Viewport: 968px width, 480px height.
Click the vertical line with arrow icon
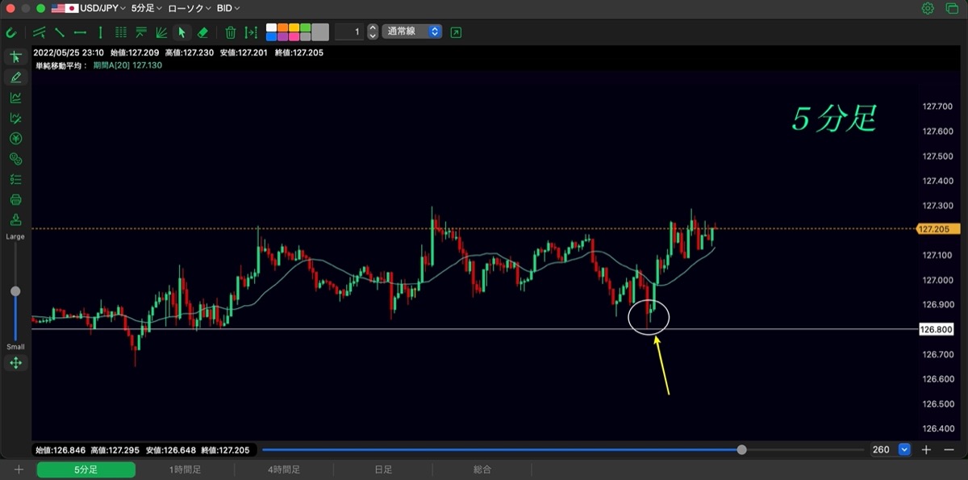[x=251, y=32]
